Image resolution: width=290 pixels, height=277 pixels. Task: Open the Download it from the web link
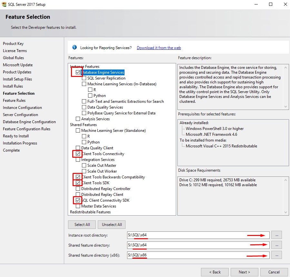[x=159, y=48]
